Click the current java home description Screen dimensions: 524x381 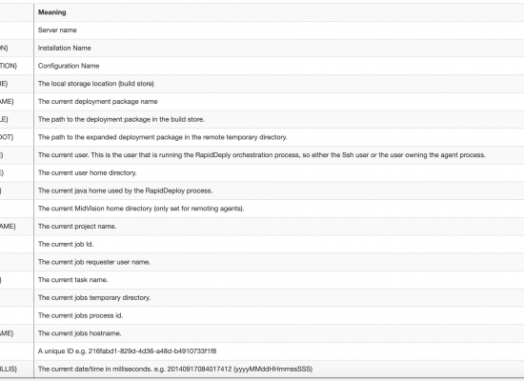coord(125,190)
